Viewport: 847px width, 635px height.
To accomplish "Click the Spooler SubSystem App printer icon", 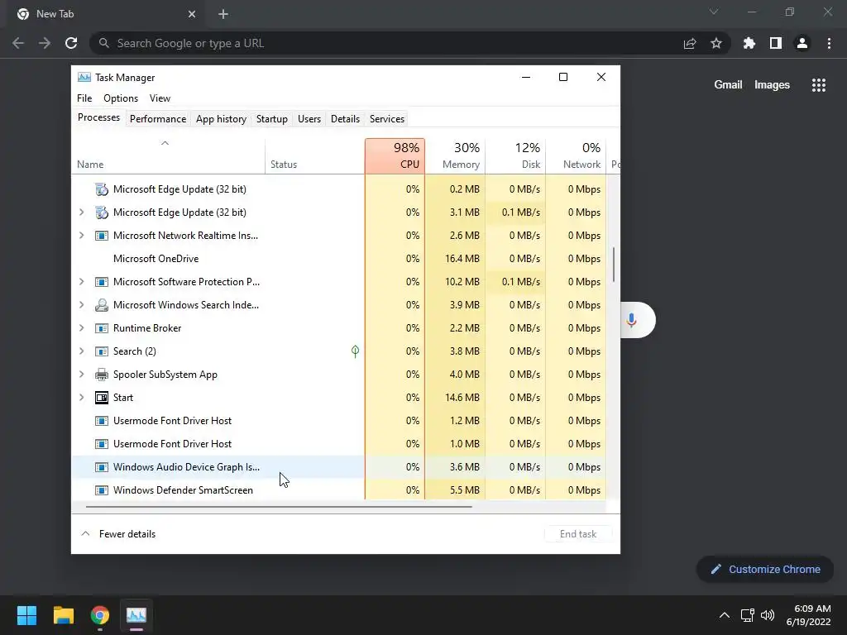I will (102, 375).
